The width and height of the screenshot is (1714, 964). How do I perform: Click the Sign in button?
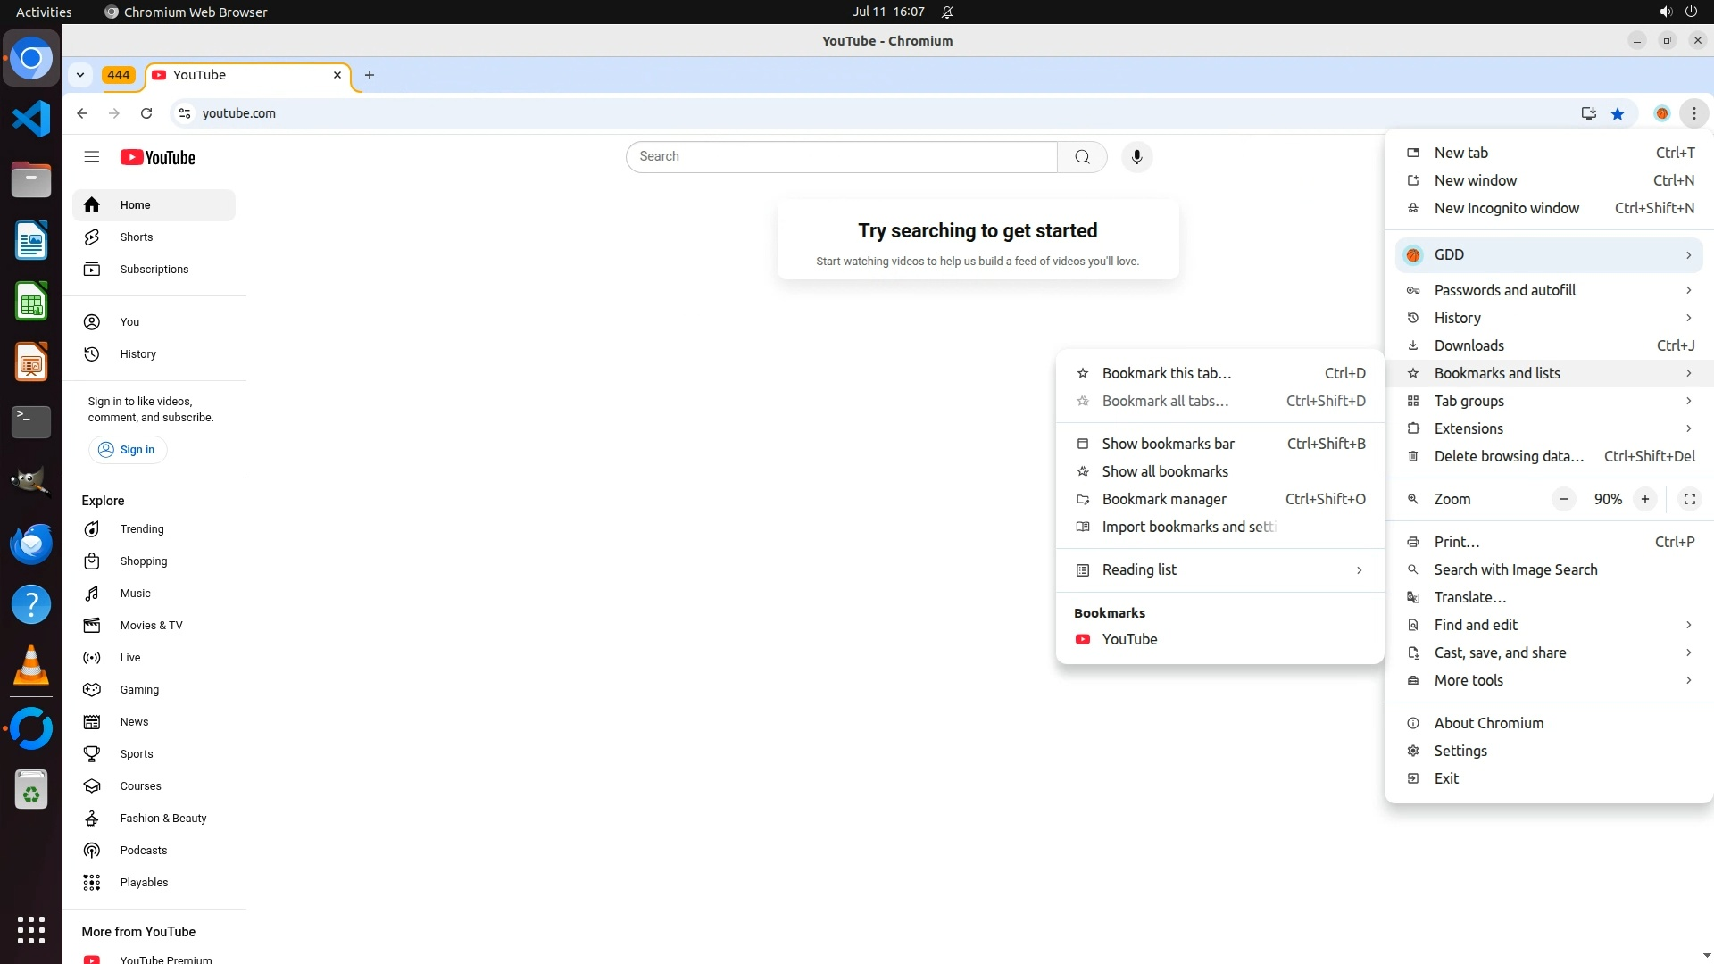click(x=128, y=450)
